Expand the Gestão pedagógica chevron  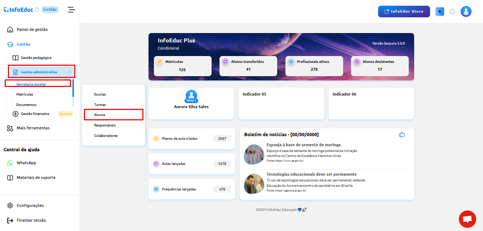tap(70, 57)
